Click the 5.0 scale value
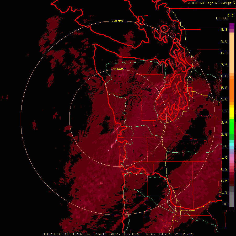 224,99
